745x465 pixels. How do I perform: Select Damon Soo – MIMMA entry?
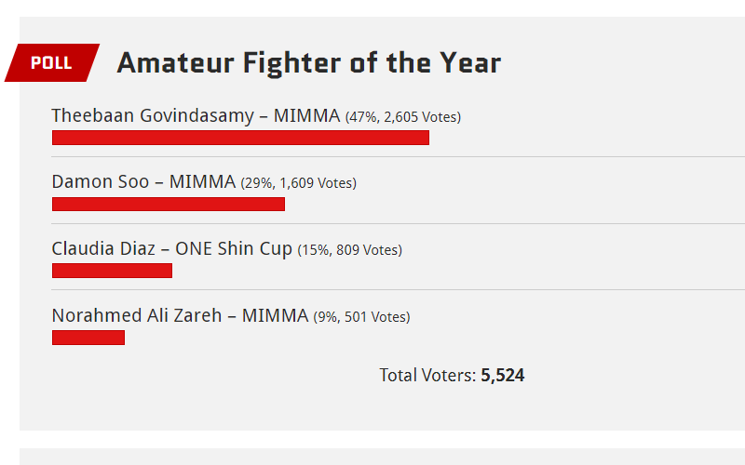pos(143,181)
